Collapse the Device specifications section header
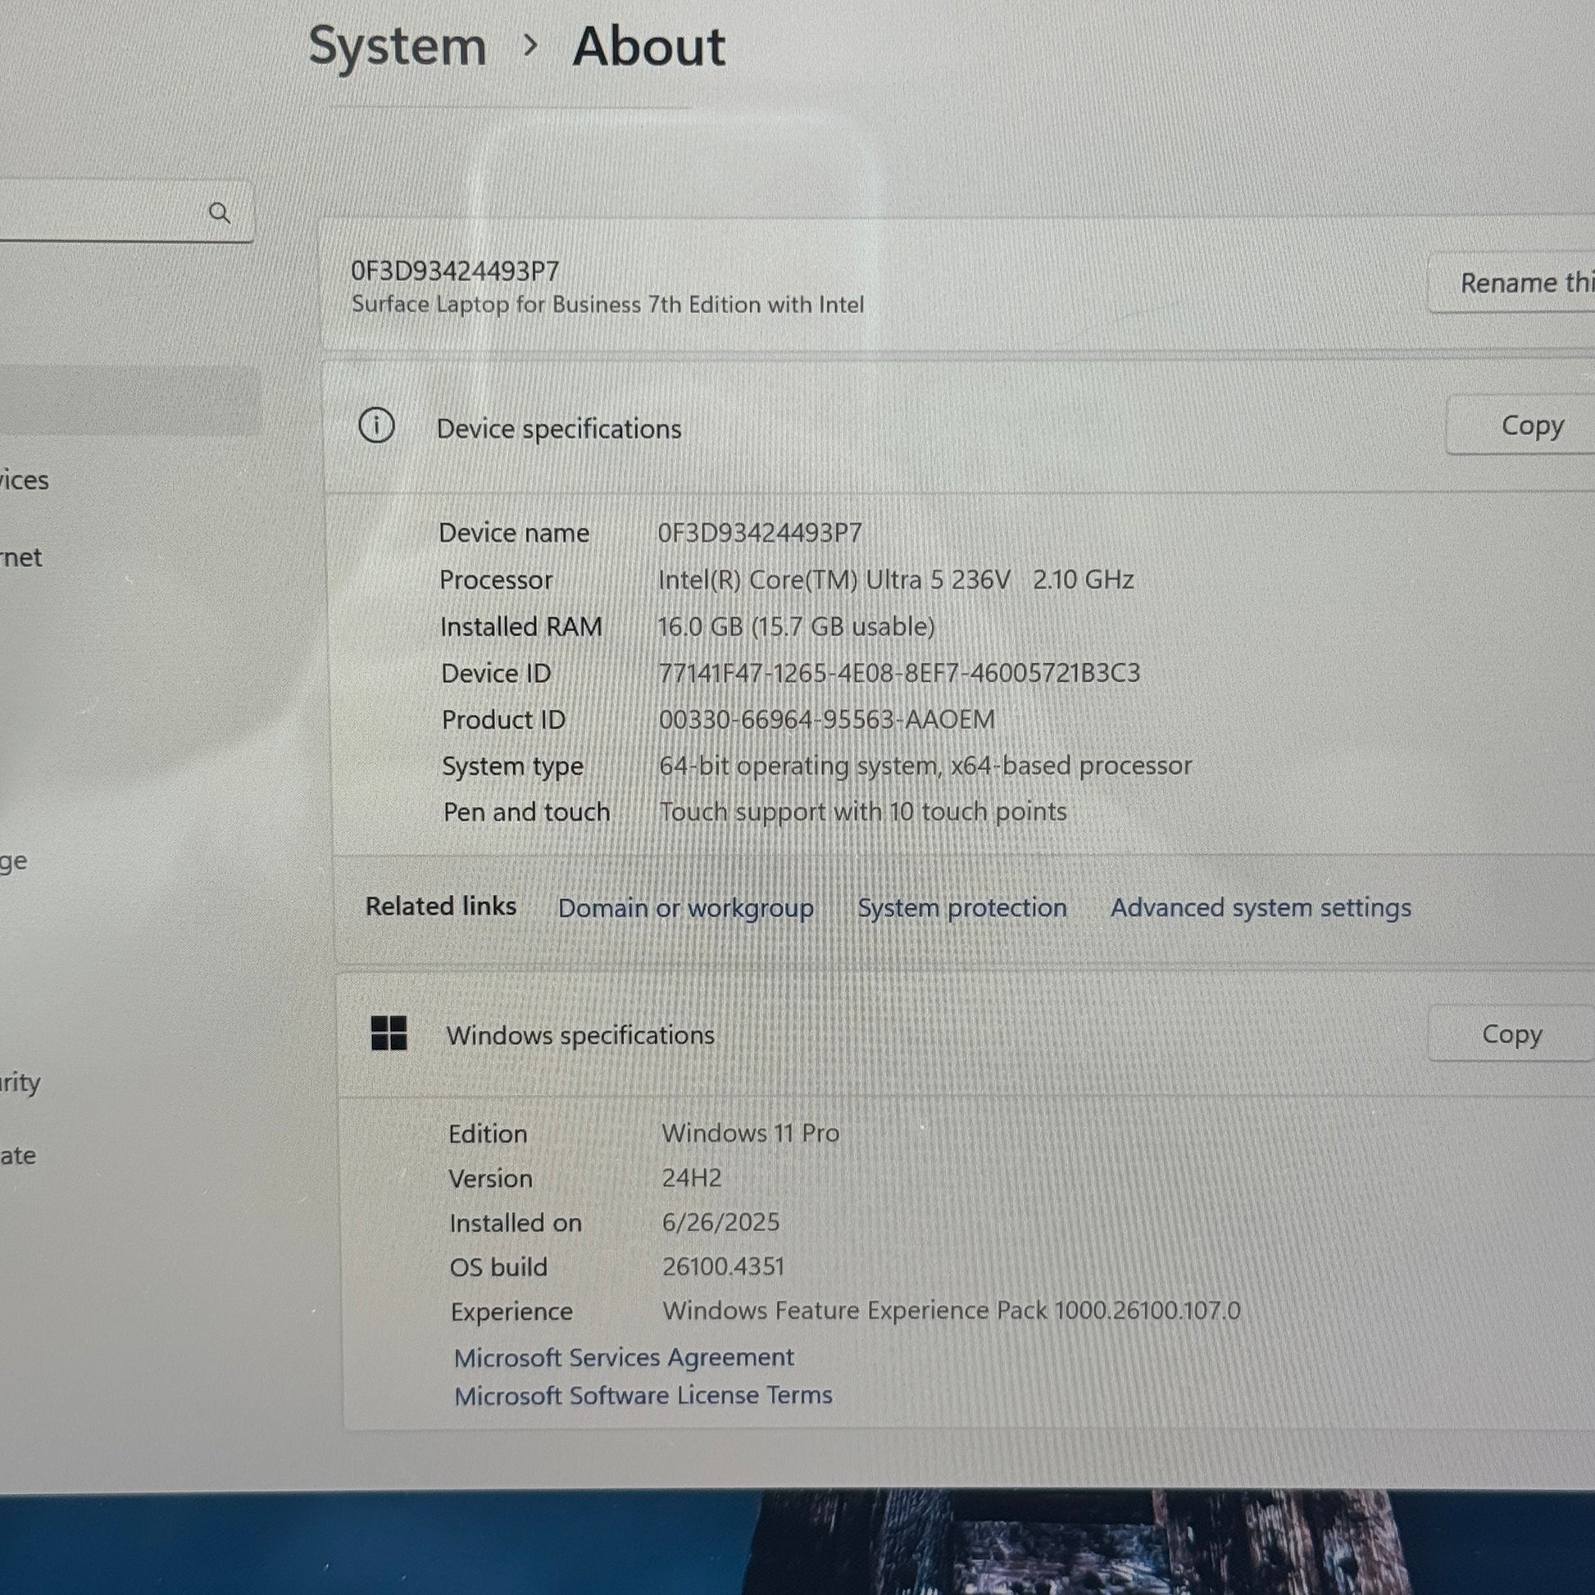This screenshot has width=1595, height=1595. point(957,427)
